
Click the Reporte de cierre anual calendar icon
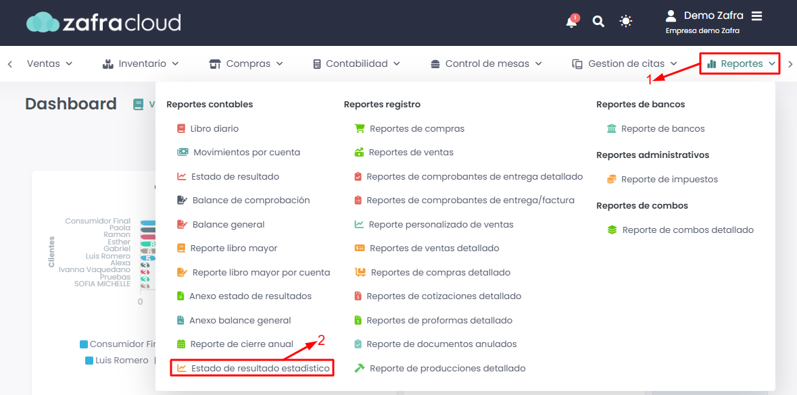(181, 344)
